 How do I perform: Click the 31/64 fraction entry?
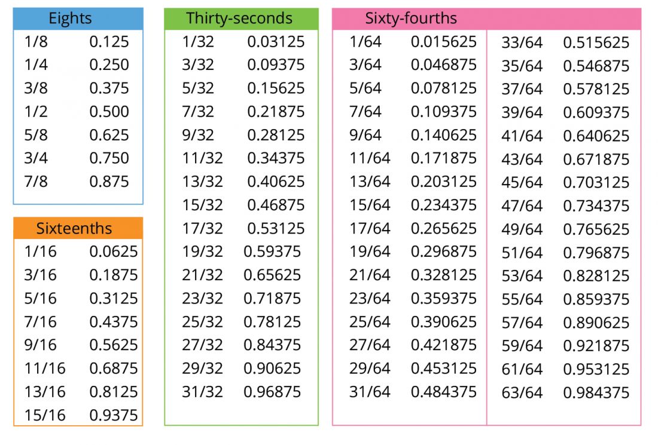[x=370, y=392]
